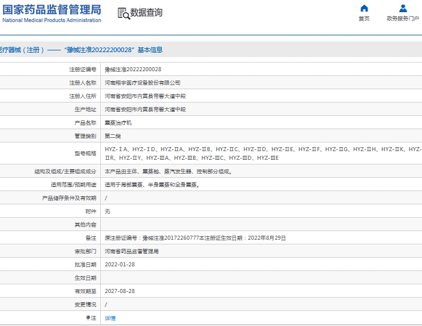Click expiry date 2027-08-28

click(119, 291)
